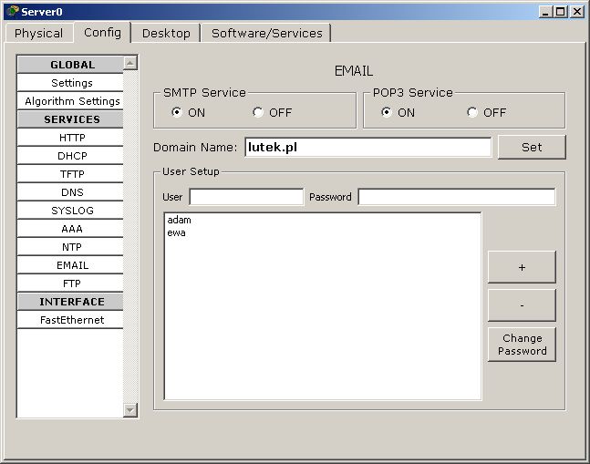Open FastEthernet interface settings
The image size is (590, 464).
pos(70,320)
